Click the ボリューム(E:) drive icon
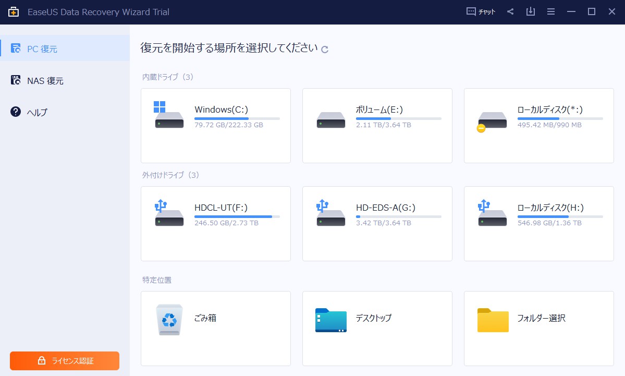This screenshot has width=625, height=376. click(x=331, y=119)
